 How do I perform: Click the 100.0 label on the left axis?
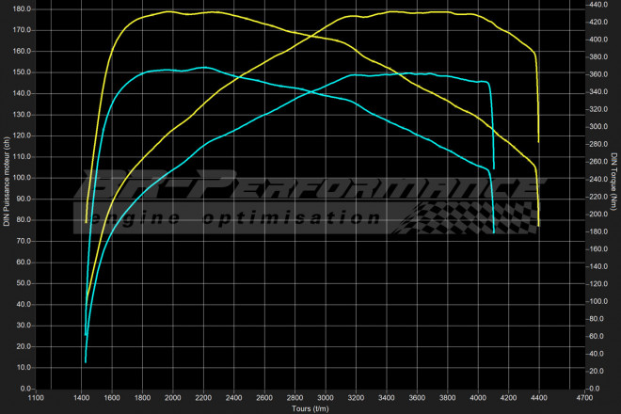21,177
